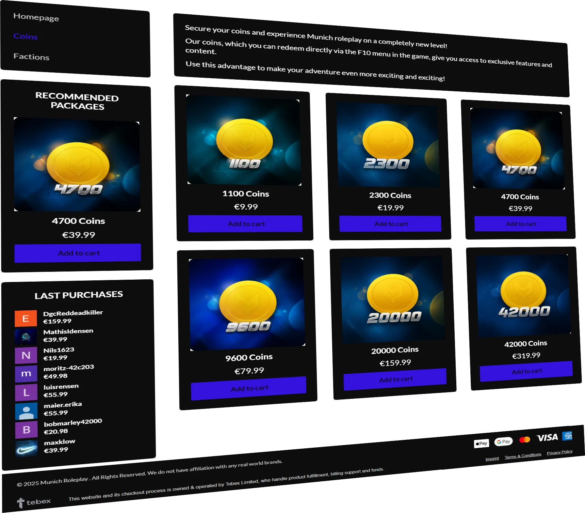The height and width of the screenshot is (513, 585).
Task: Open the Imprint page link
Action: (492, 458)
